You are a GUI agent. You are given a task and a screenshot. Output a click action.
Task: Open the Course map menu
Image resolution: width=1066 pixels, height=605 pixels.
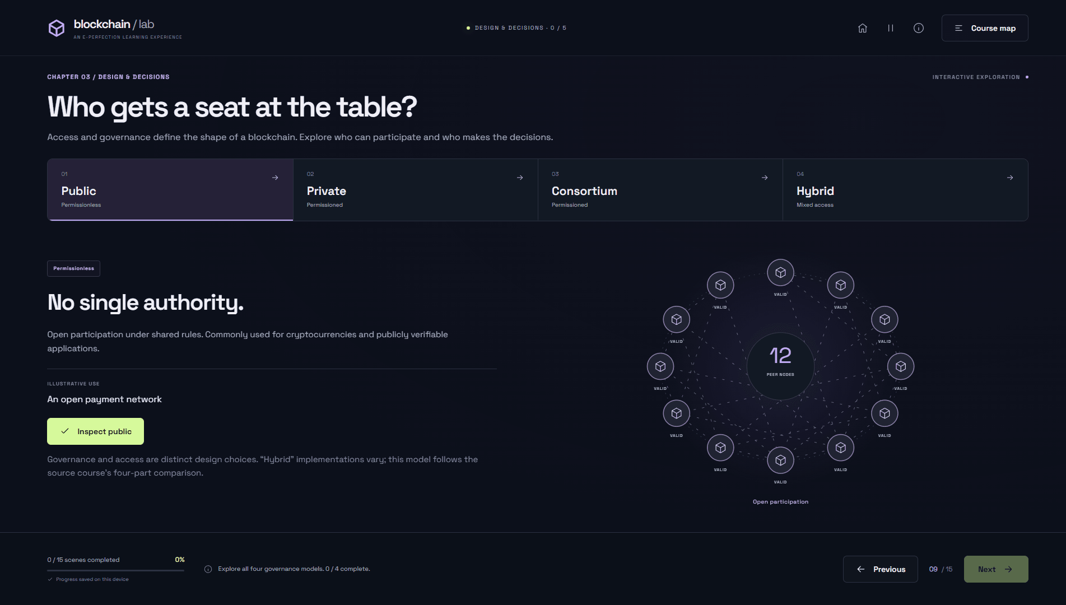click(985, 28)
